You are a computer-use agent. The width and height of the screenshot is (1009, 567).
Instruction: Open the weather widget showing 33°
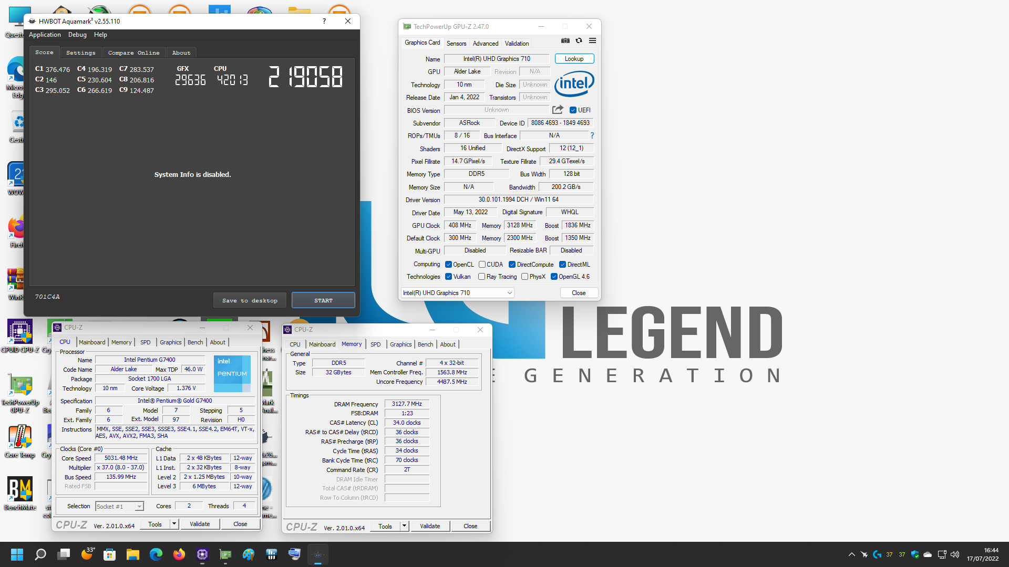point(87,554)
